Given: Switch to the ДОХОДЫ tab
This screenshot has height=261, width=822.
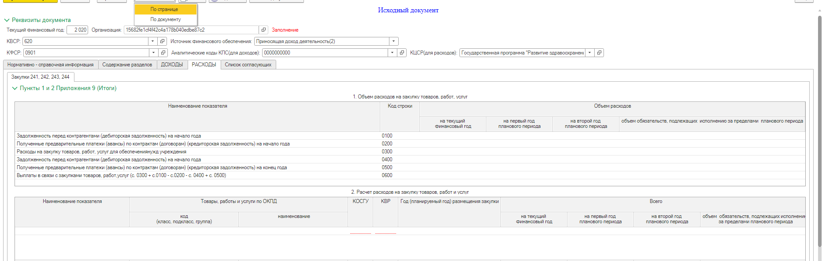Looking at the screenshot, I should point(172,65).
